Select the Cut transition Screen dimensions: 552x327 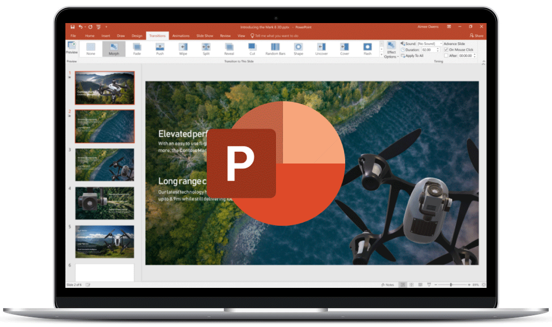(252, 49)
